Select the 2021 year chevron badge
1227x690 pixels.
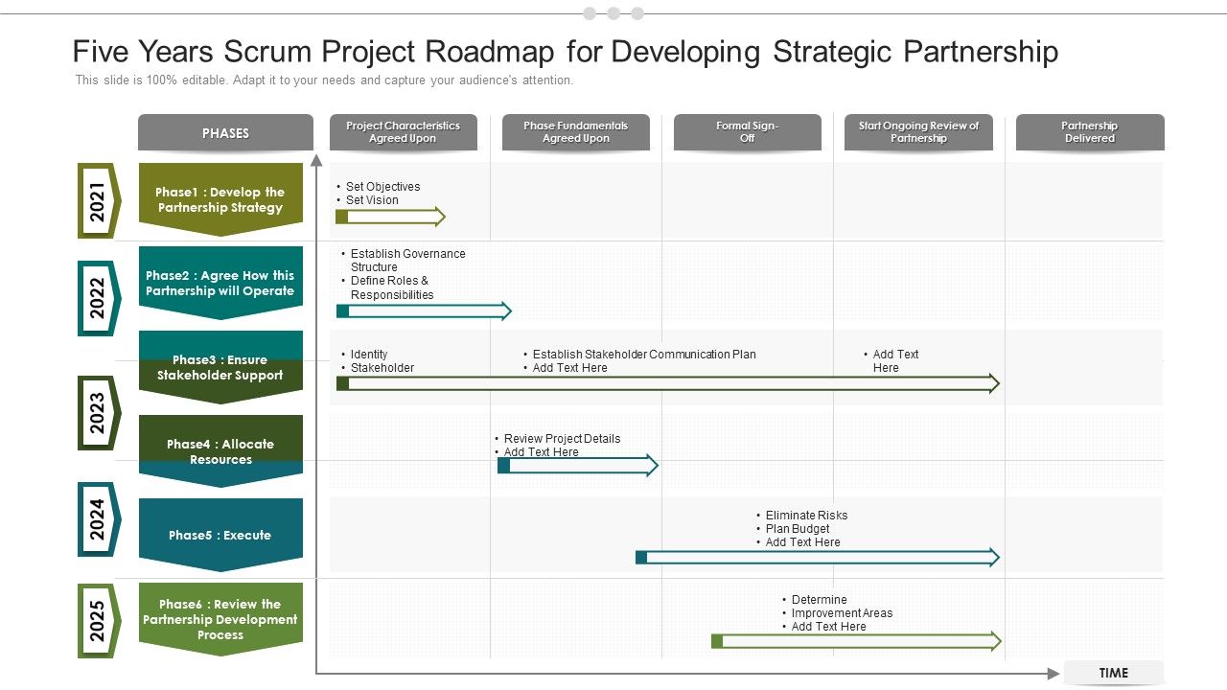pos(99,200)
